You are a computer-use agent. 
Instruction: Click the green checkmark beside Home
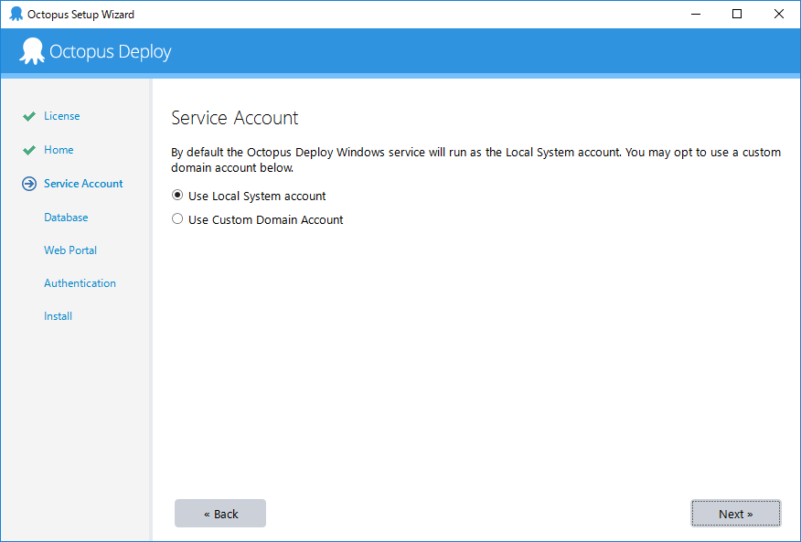point(29,150)
